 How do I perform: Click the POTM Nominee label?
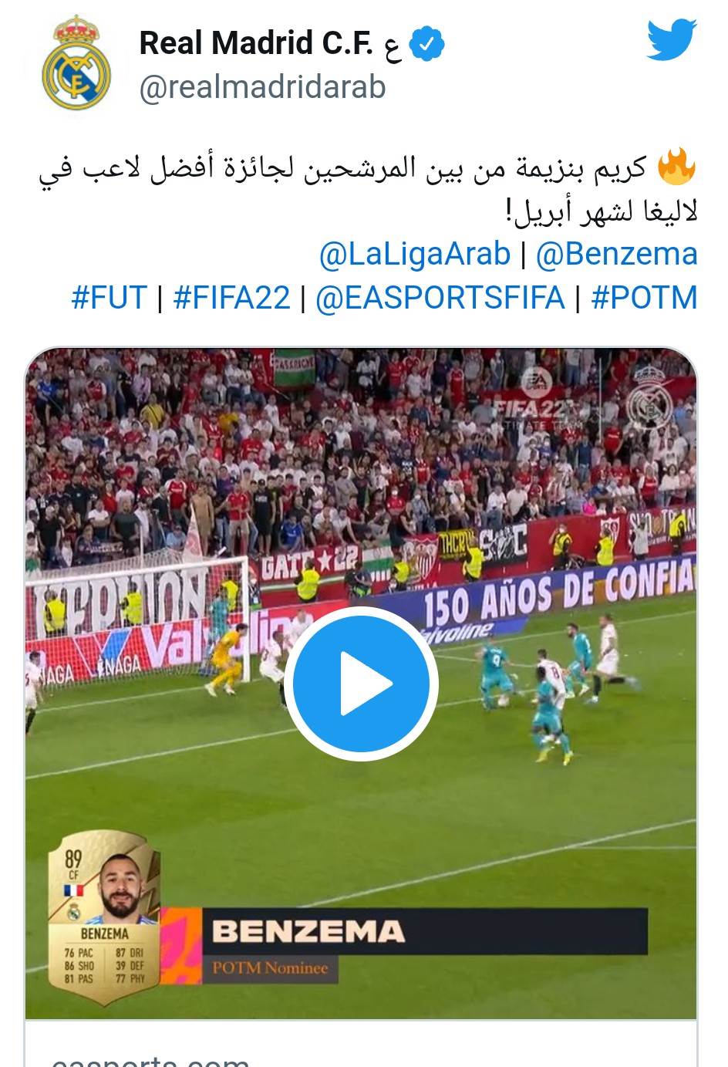pyautogui.click(x=270, y=968)
